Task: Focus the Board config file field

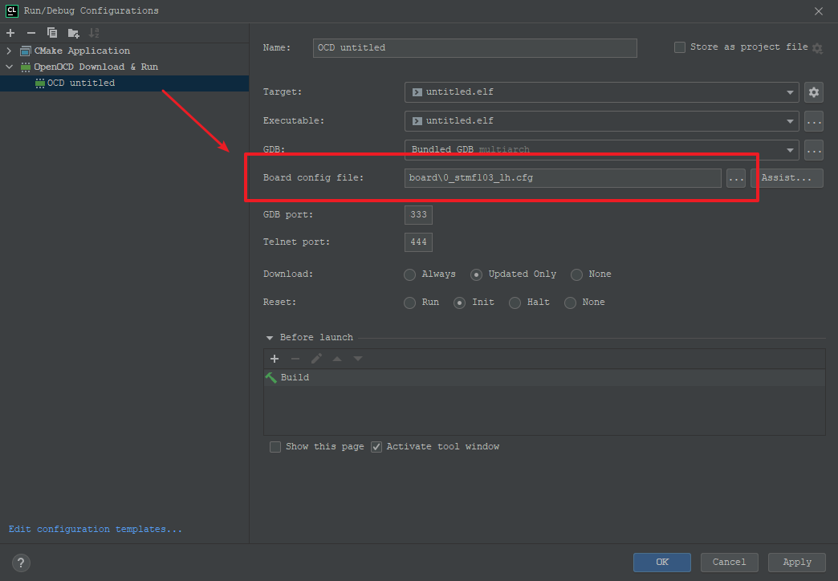Action: click(x=563, y=178)
